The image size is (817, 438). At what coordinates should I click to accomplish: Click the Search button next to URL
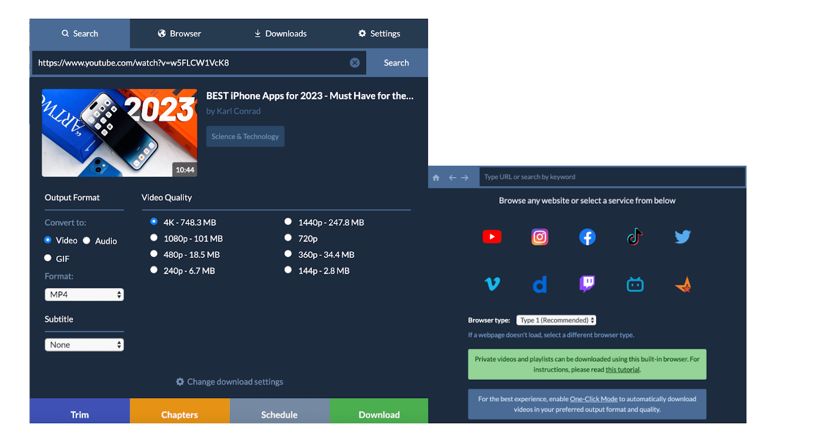(x=397, y=63)
